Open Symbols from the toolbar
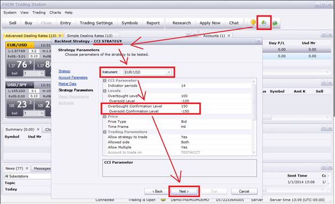 pyautogui.click(x=130, y=23)
